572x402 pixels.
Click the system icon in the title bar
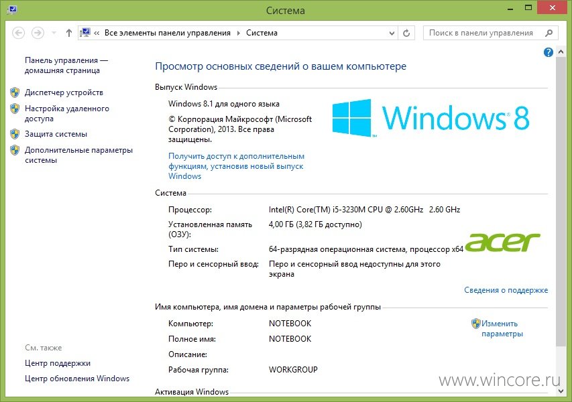click(x=11, y=10)
